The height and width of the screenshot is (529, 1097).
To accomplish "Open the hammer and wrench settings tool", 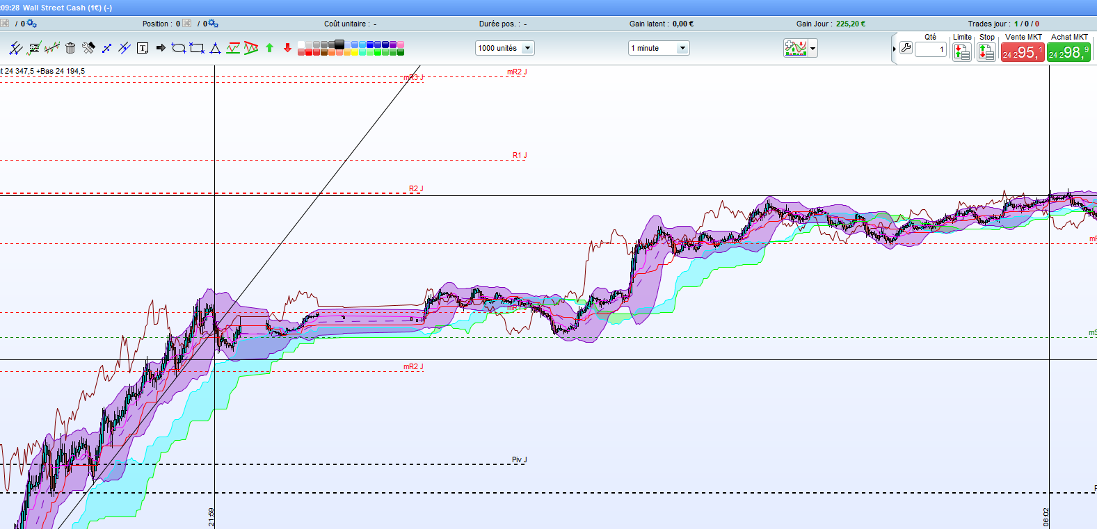I will click(88, 48).
